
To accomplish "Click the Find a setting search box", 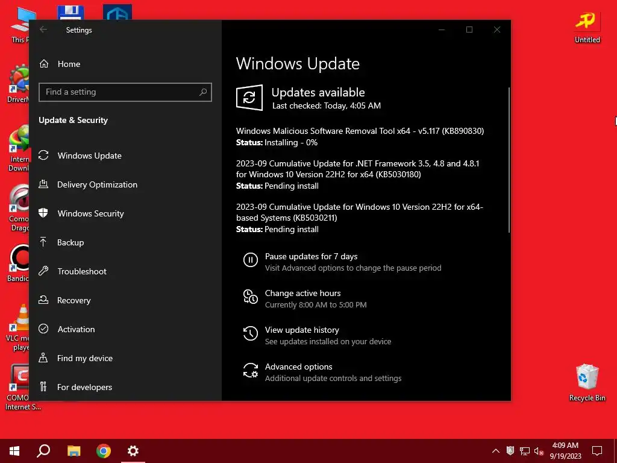I will coord(125,92).
